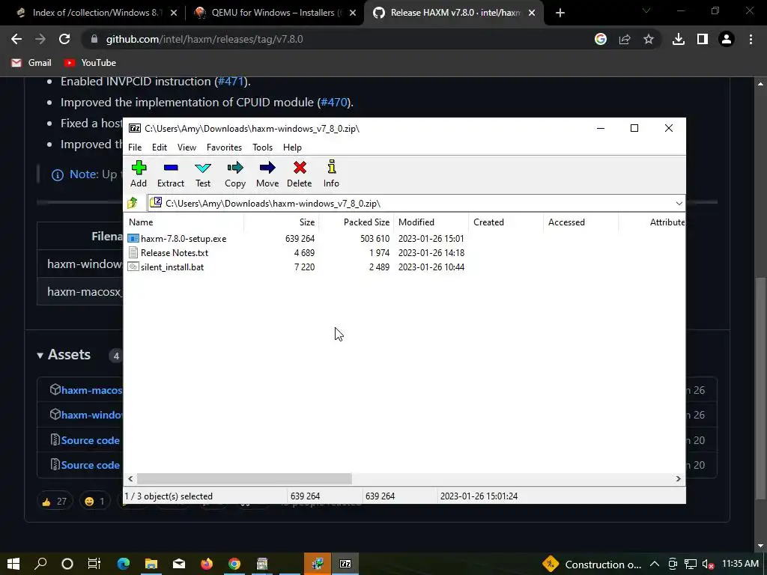This screenshot has height=575, width=767.
Task: Click the horizontal scrollbar thumb in 7-Zip
Action: [244, 478]
